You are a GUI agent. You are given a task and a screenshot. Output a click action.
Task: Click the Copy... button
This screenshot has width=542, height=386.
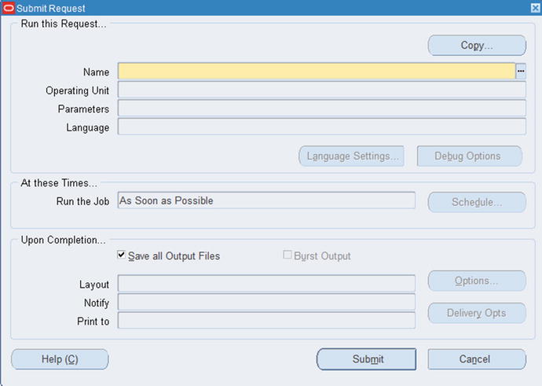(477, 46)
